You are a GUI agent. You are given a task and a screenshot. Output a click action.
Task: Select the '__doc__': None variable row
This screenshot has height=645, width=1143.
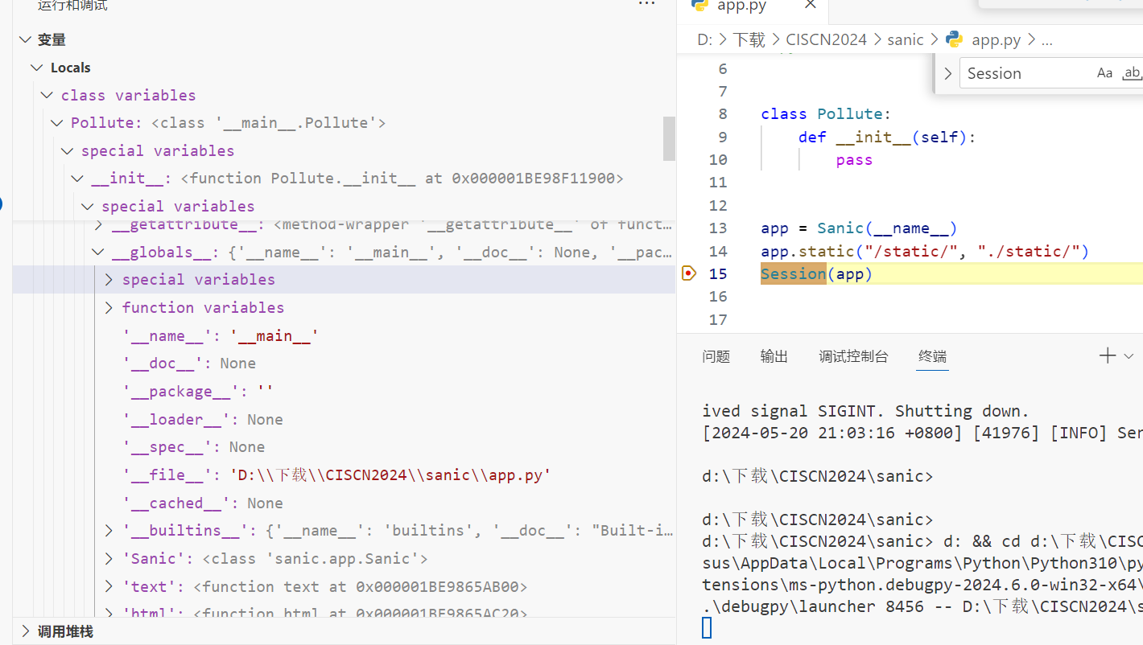point(344,364)
